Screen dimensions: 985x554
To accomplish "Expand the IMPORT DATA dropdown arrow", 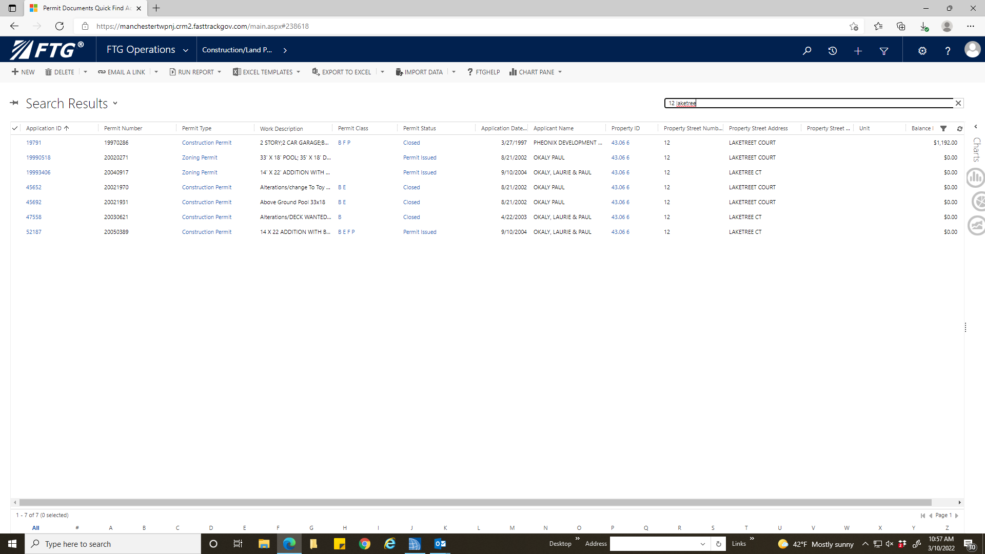I will [454, 72].
